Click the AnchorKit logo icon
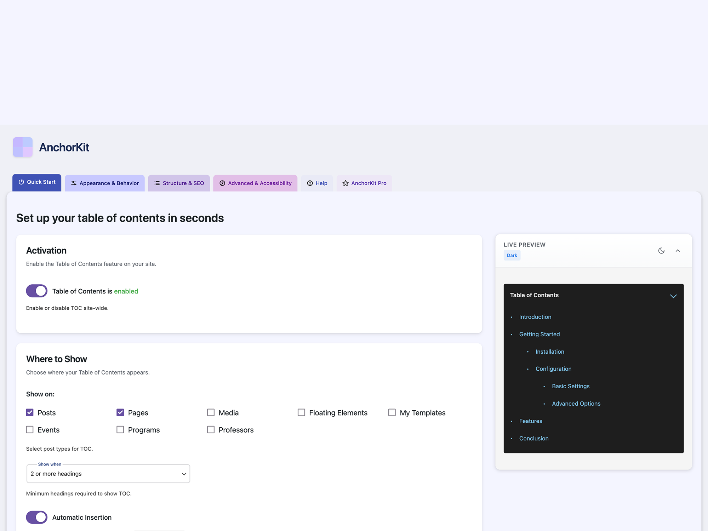Screen dimensions: 708x531 [23, 147]
